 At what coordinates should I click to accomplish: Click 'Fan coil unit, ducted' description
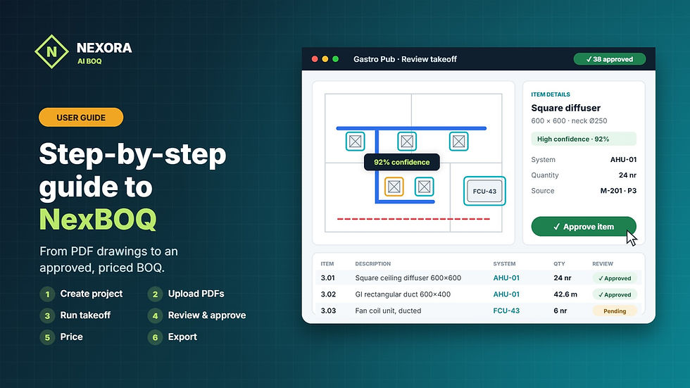tap(388, 311)
